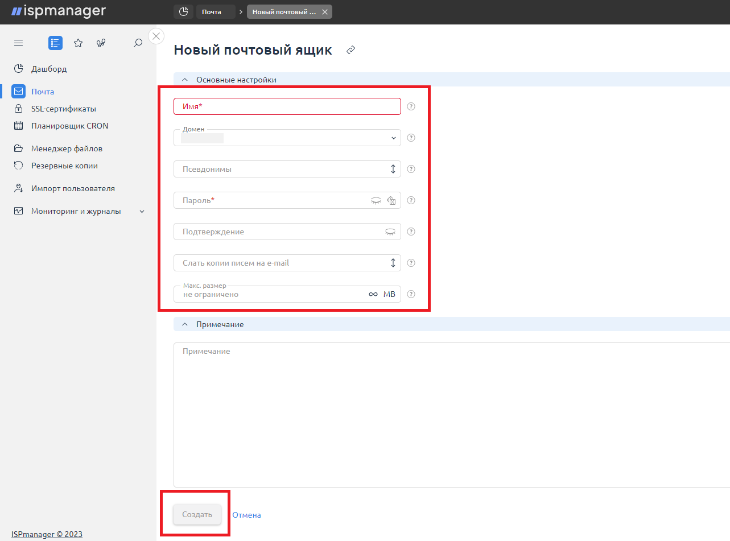Expand Мониторинг и журналы menu
This screenshot has width=730, height=541.
142,212
